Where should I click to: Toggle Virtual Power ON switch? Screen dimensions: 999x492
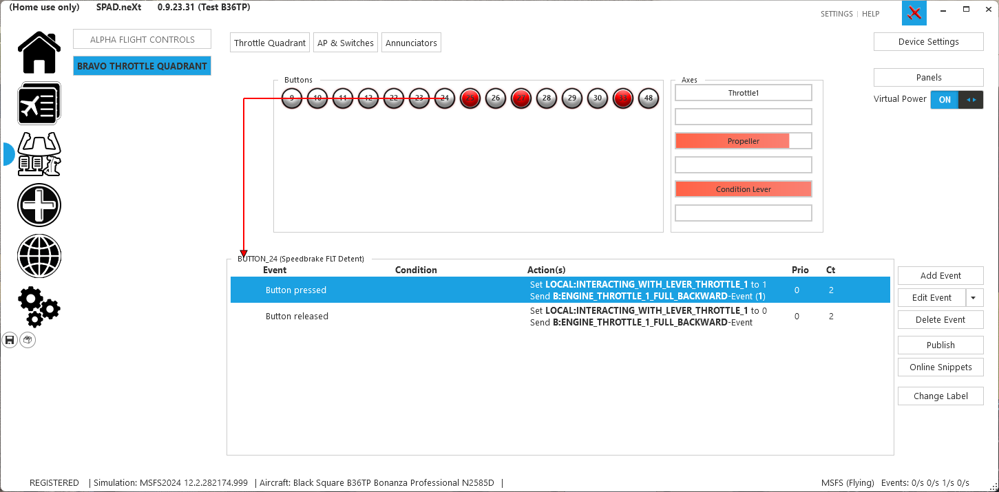click(956, 100)
